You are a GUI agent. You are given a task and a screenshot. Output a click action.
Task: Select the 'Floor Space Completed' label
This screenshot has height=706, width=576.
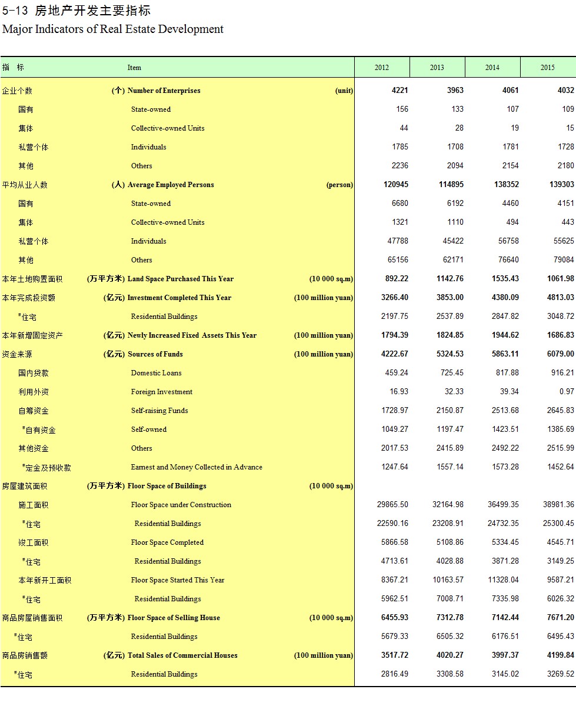click(x=167, y=542)
